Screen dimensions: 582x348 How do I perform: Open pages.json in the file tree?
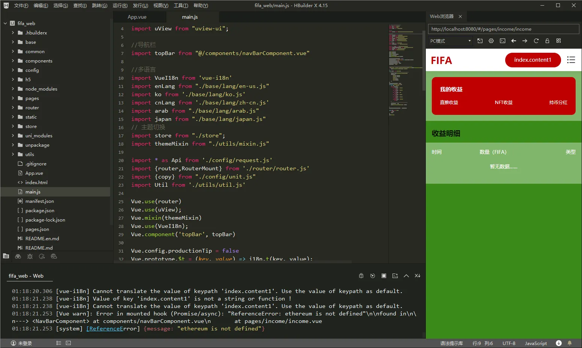click(37, 229)
